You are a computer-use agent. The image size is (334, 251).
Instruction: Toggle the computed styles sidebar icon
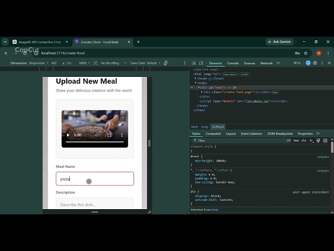point(325,141)
